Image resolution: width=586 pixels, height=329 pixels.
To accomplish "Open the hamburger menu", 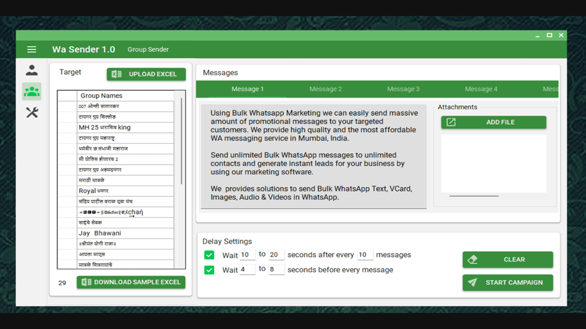I will click(32, 49).
